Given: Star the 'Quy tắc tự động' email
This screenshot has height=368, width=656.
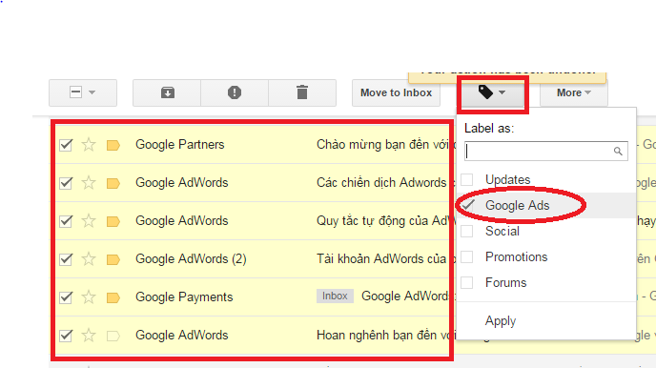Looking at the screenshot, I should coord(89,221).
